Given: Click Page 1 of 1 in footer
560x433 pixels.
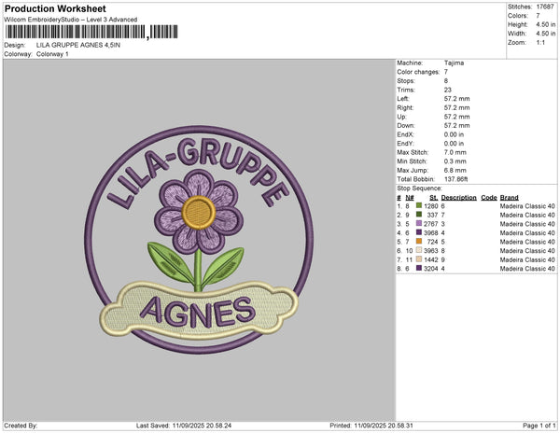Looking at the screenshot, I should pyautogui.click(x=539, y=426).
